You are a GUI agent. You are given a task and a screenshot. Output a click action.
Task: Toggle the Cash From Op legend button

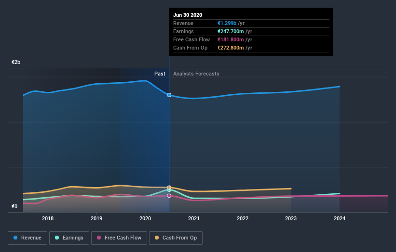[x=176, y=238]
